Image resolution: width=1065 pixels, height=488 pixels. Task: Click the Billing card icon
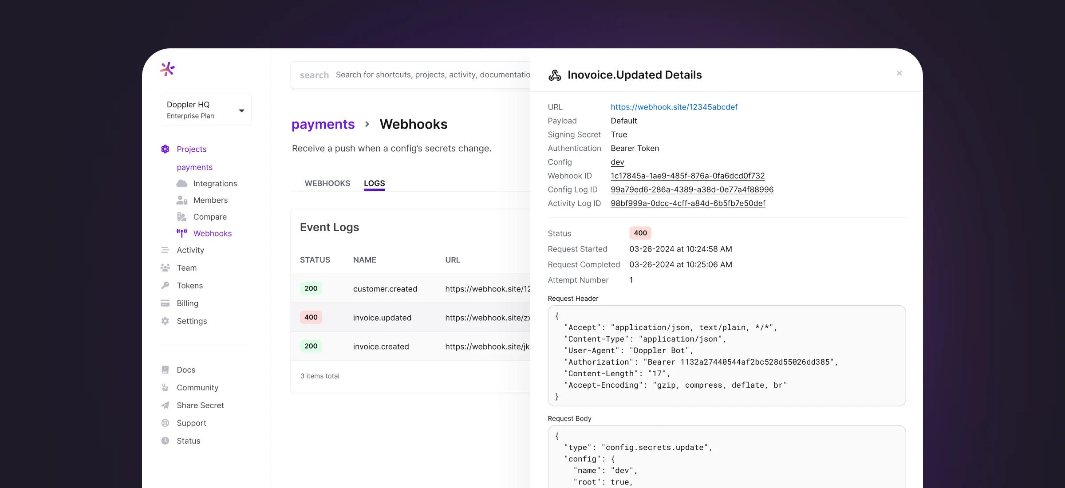pos(165,303)
